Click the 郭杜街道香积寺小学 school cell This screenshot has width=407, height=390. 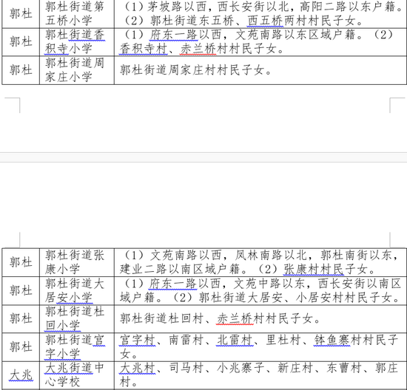[x=77, y=41]
